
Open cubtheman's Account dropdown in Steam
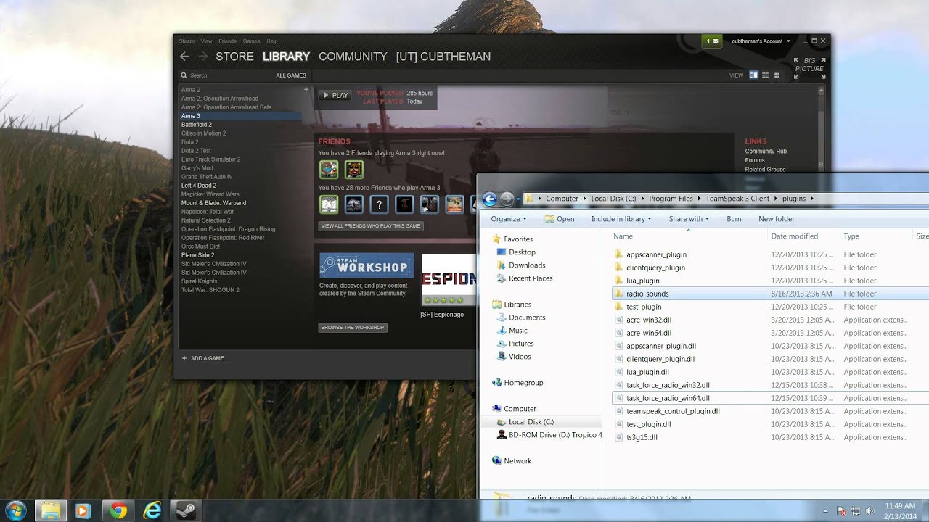tap(761, 41)
